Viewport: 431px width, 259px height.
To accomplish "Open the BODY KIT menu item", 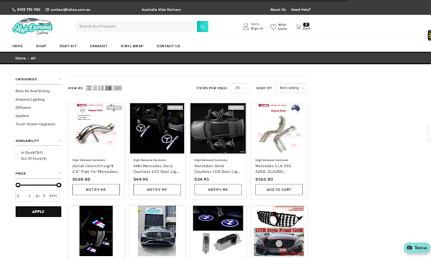I will click(68, 46).
